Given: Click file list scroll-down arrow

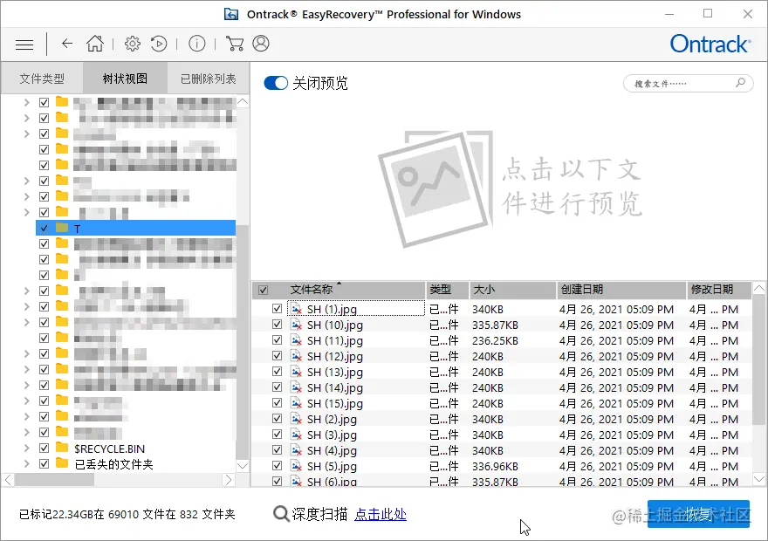Looking at the screenshot, I should pos(758,479).
